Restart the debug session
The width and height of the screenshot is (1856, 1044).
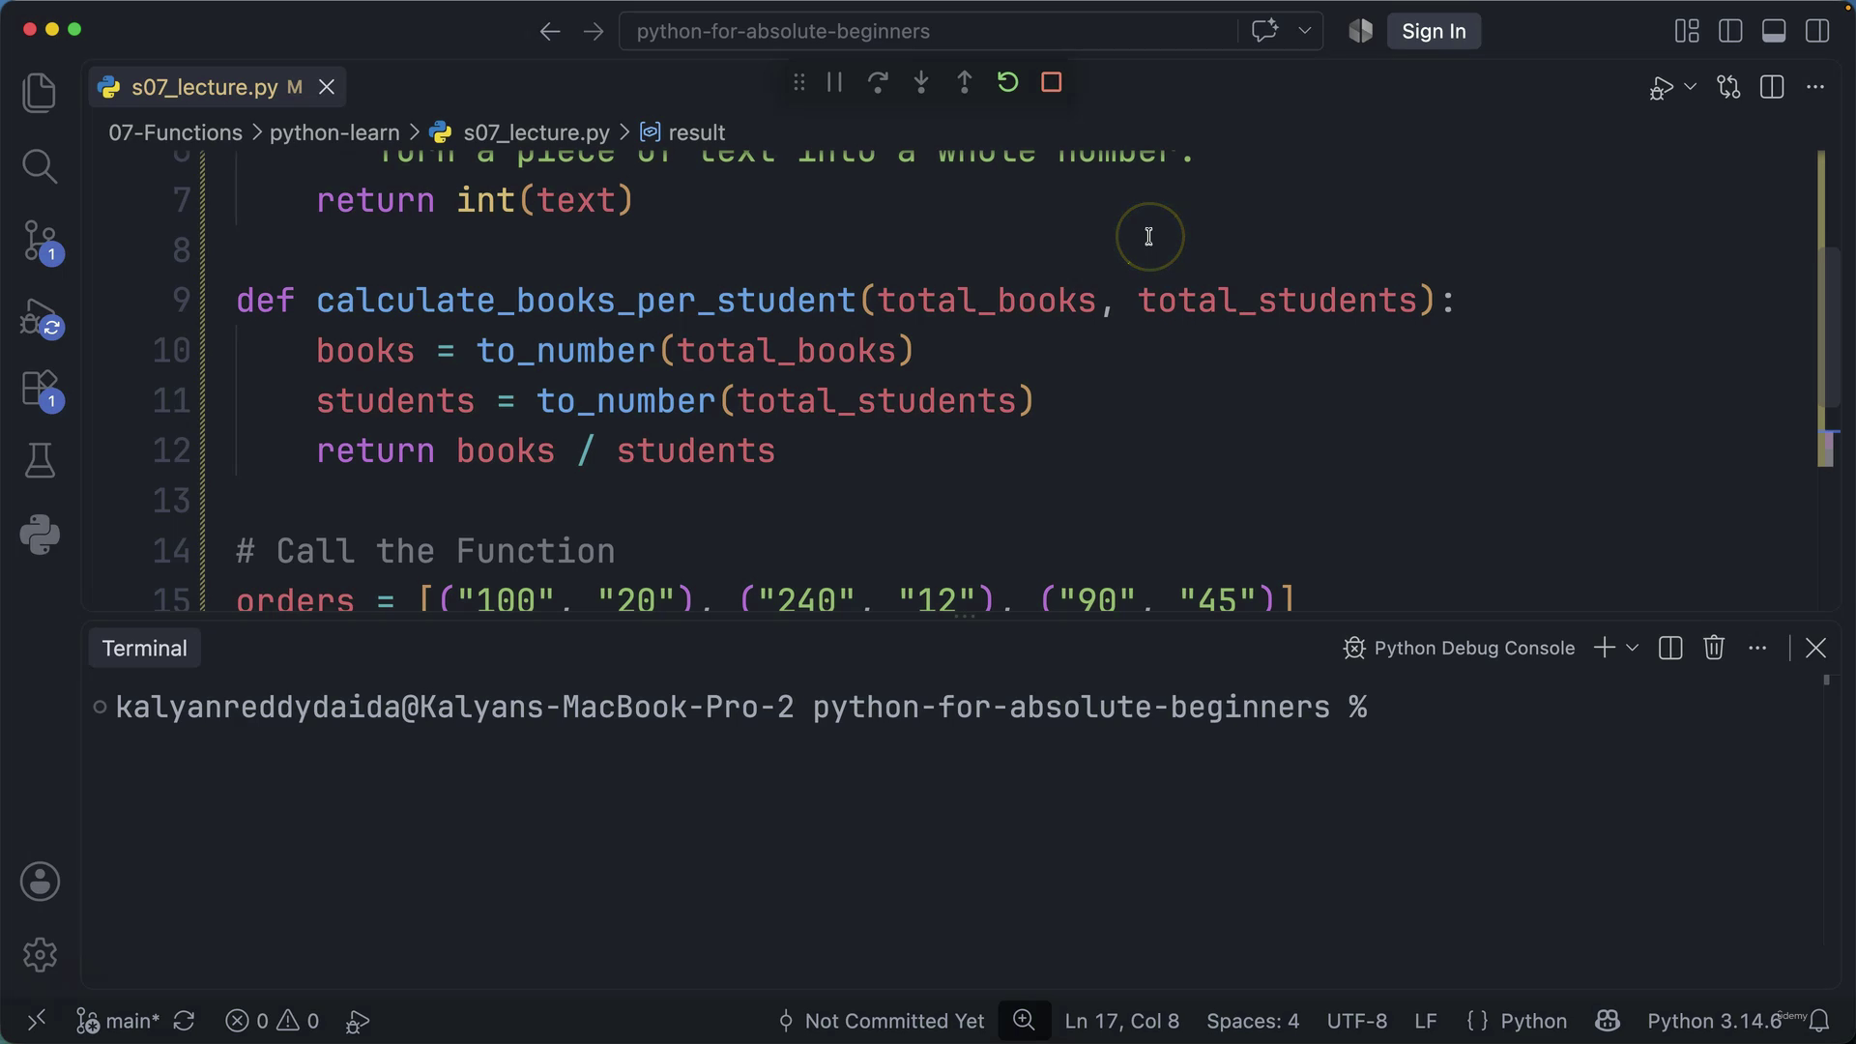point(1007,82)
